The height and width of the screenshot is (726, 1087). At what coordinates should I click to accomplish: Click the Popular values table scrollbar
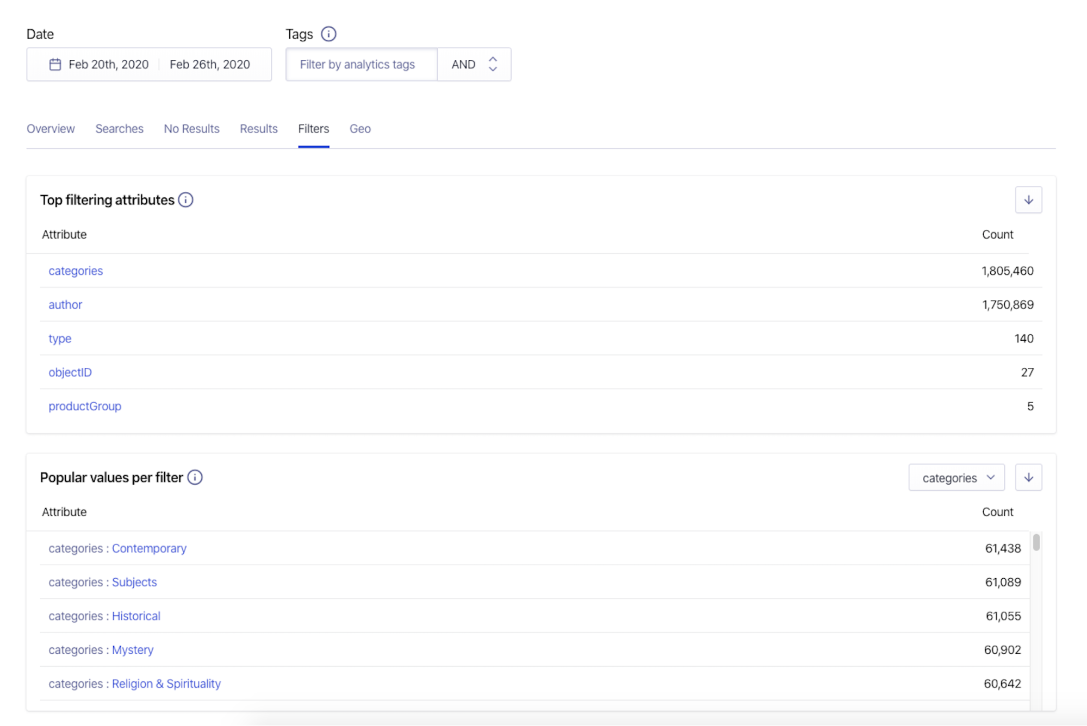click(1036, 542)
